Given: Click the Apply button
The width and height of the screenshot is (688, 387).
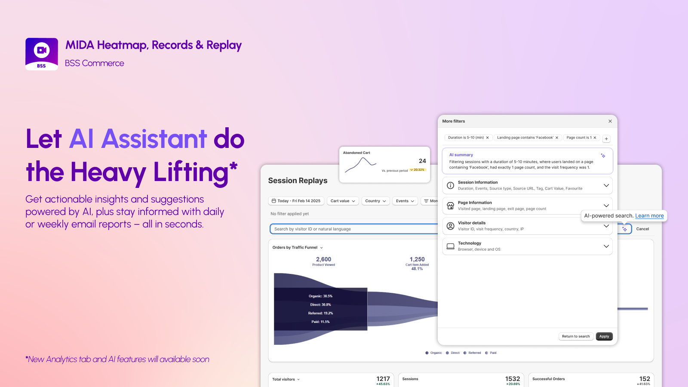Looking at the screenshot, I should coord(604,336).
